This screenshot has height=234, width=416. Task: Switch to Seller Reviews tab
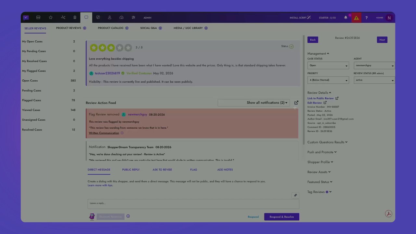tap(35, 28)
